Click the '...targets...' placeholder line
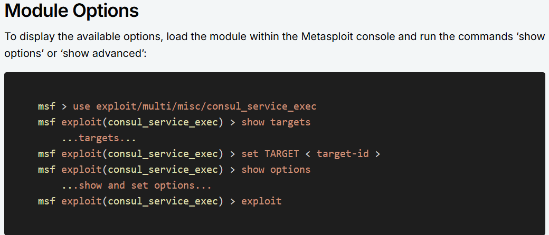 [99, 138]
